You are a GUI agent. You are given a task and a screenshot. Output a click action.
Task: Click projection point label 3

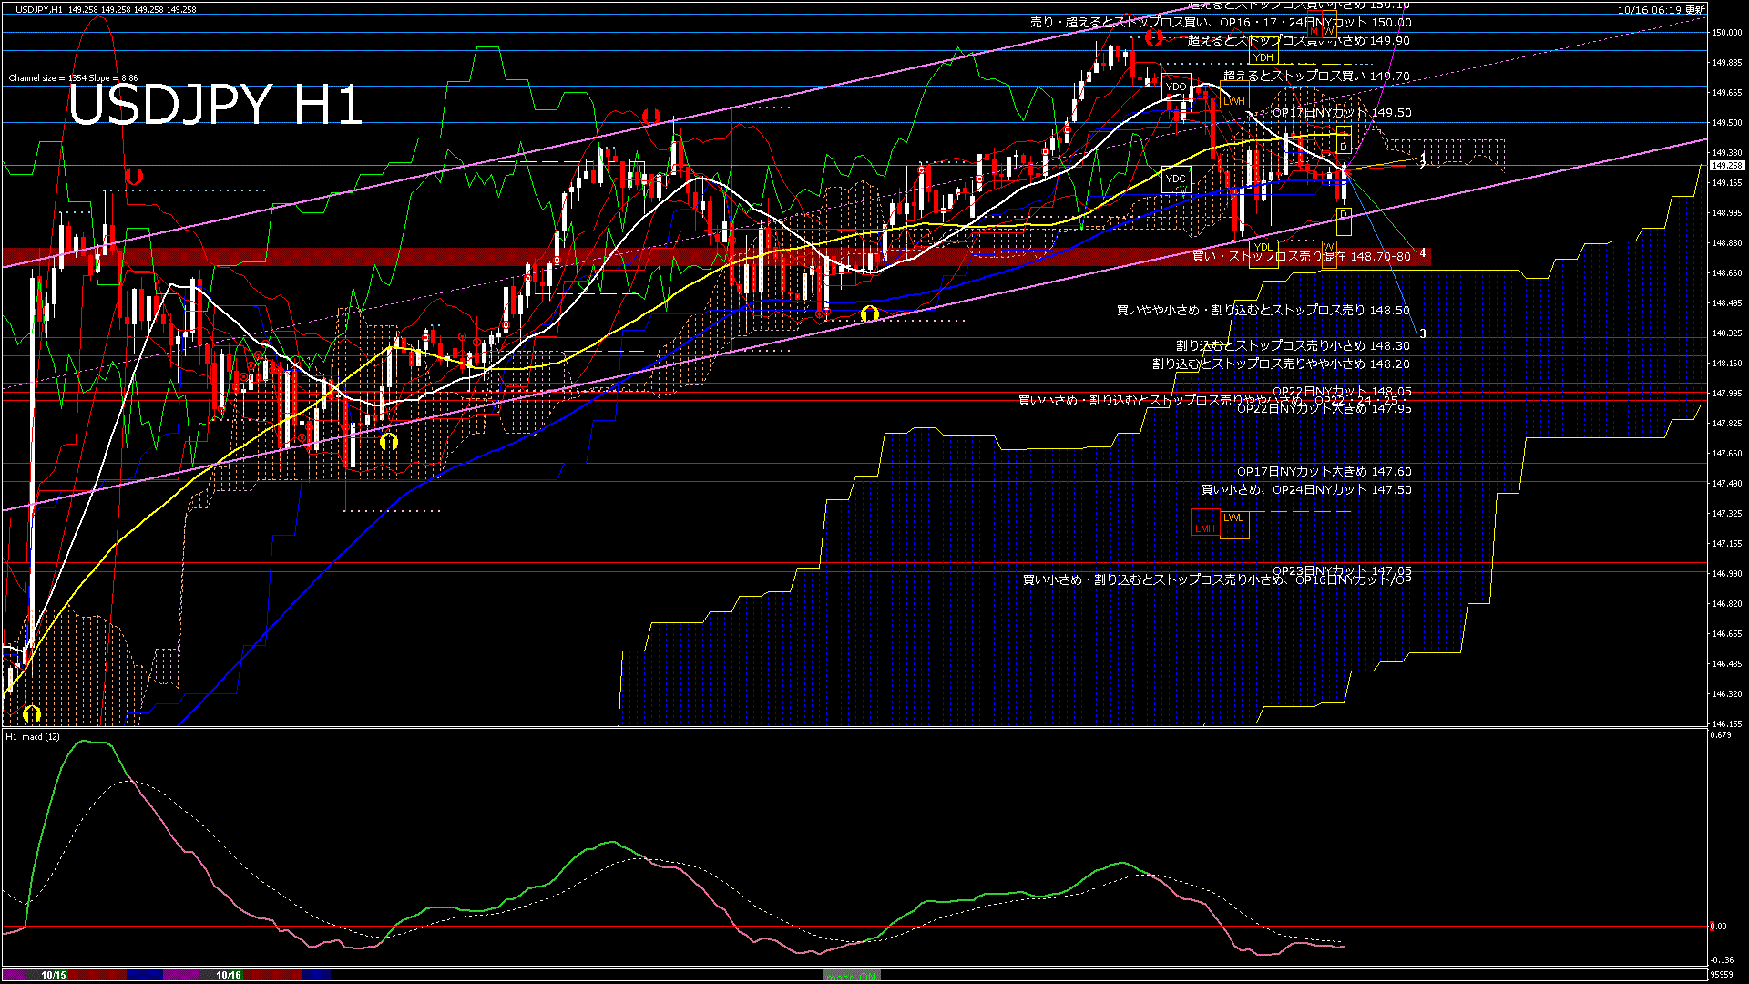pos(1423,334)
